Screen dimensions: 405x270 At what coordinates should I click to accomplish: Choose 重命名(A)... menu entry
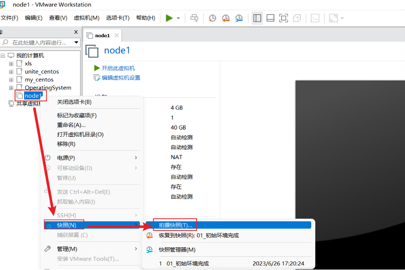coord(71,125)
